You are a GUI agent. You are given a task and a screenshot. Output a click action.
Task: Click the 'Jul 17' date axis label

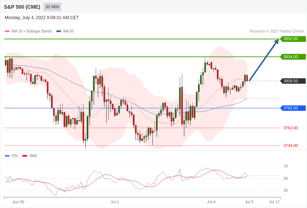[274, 202]
